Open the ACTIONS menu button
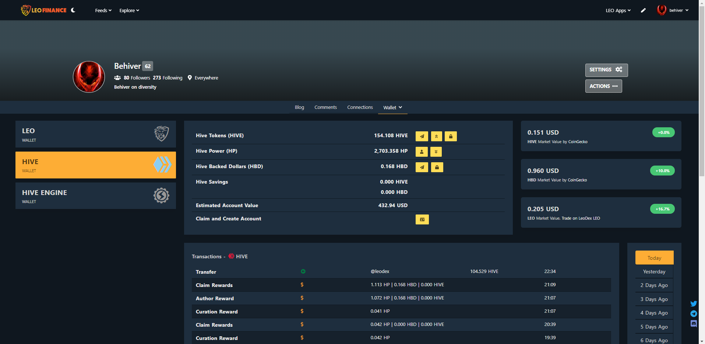705x344 pixels. 603,86
